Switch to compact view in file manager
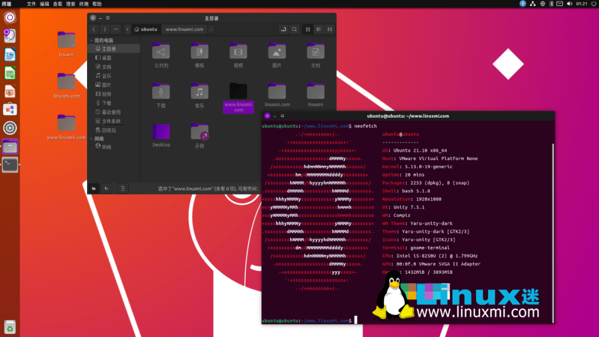Image resolution: width=599 pixels, height=337 pixels. (329, 29)
